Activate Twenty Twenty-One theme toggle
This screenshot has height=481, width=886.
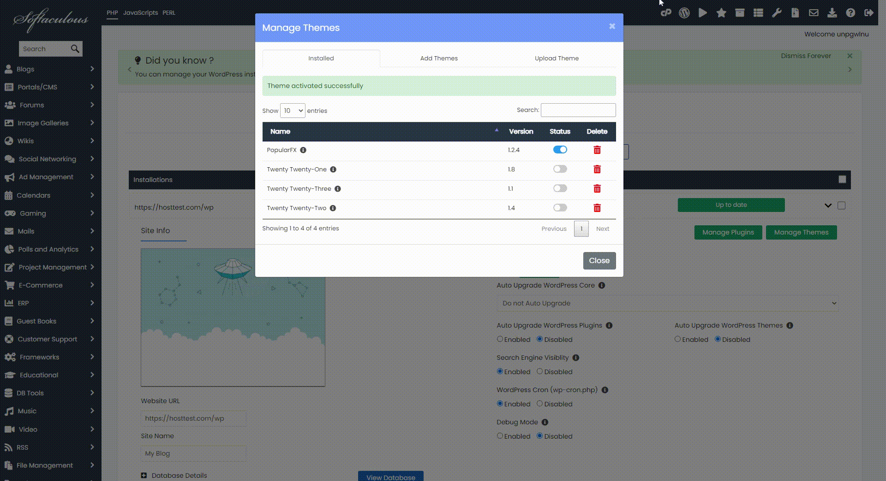coord(560,169)
